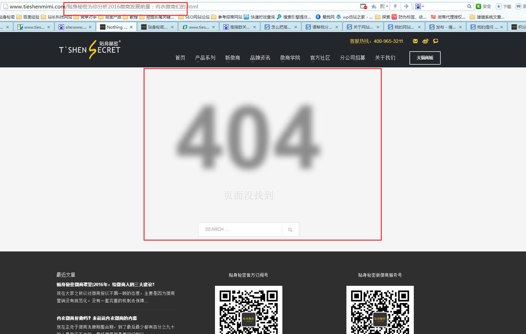Switch to the 'site:www...' browser tab

click(x=75, y=27)
